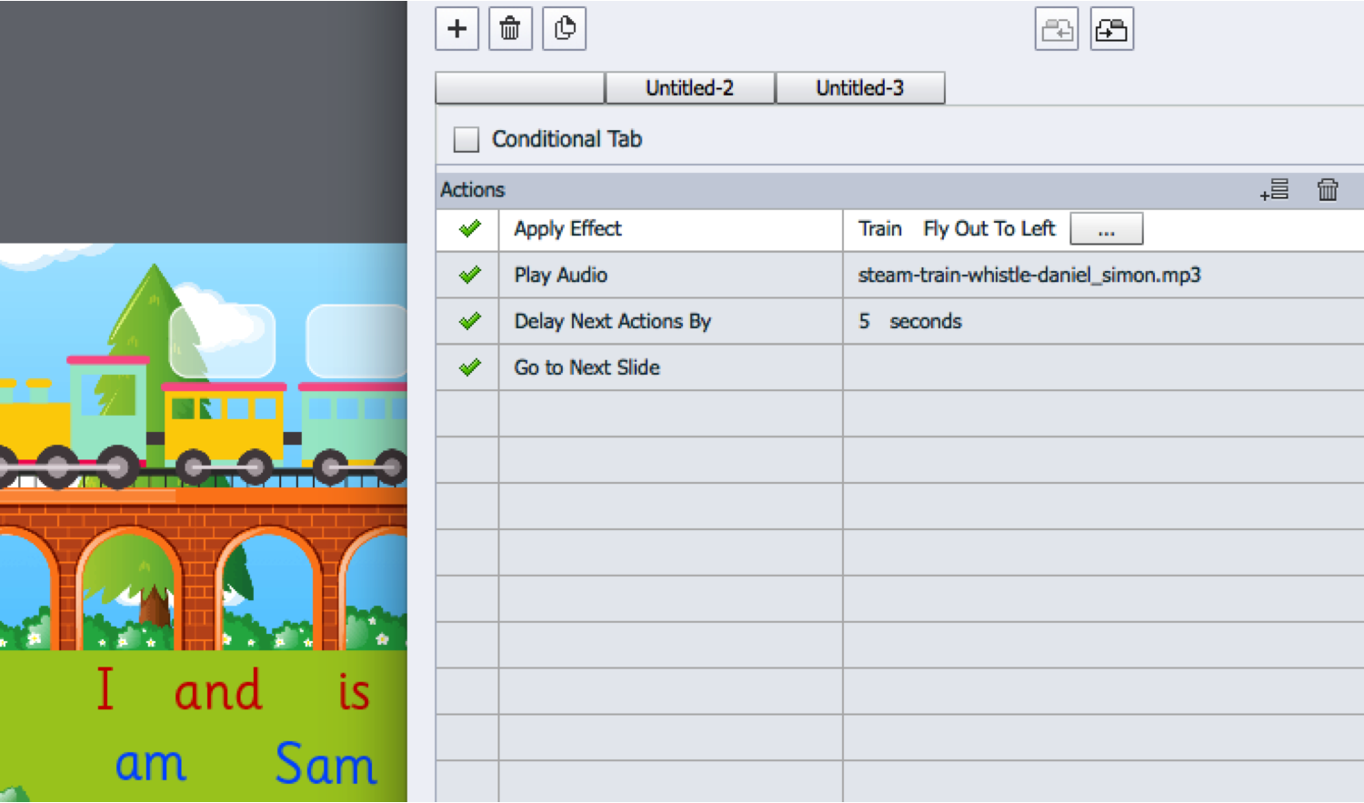Click the add action icon in Actions header
The width and height of the screenshot is (1364, 803).
click(1274, 189)
